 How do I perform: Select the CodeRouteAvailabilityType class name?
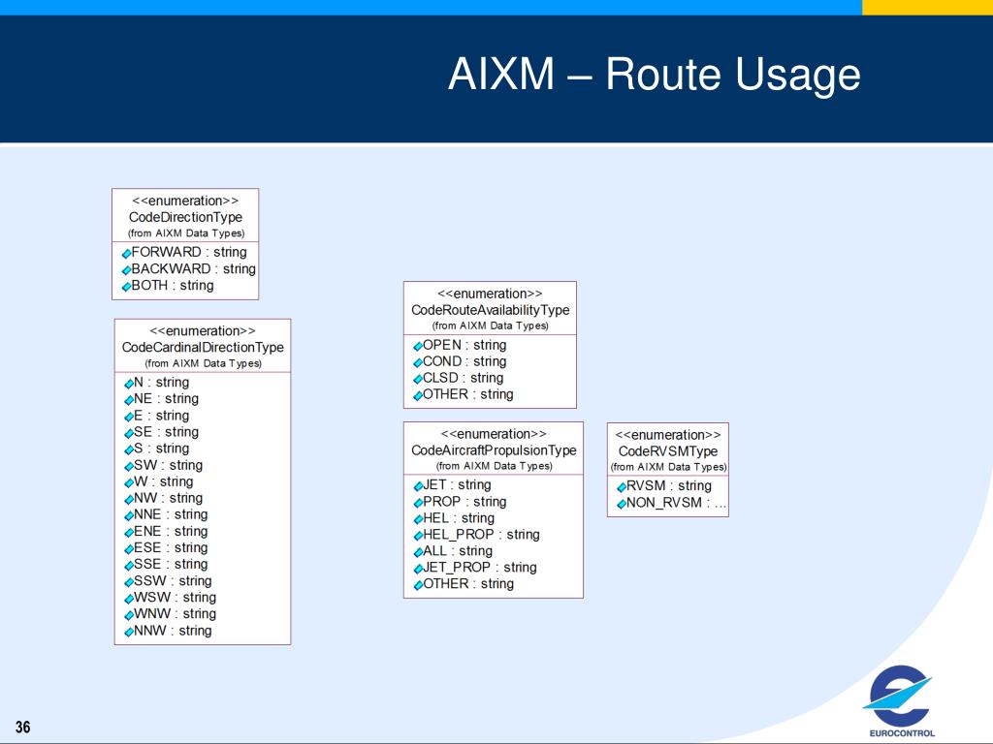click(490, 310)
